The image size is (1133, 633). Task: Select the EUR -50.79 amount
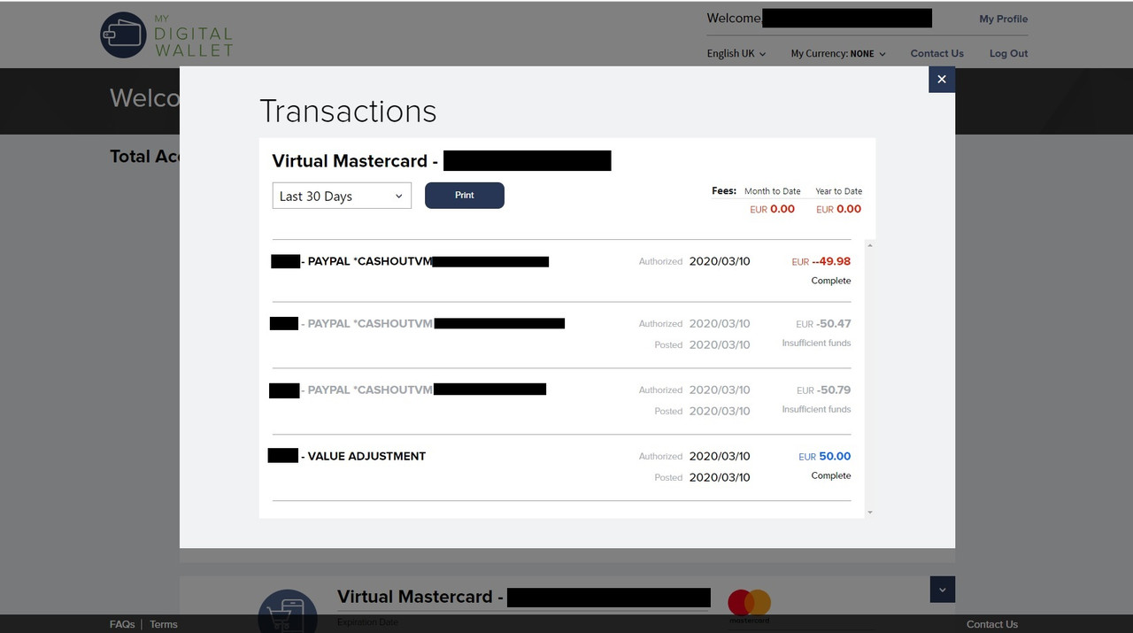[x=823, y=390]
